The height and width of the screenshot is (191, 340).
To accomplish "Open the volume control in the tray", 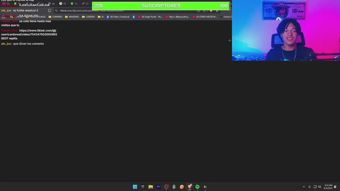I will point(320,187).
